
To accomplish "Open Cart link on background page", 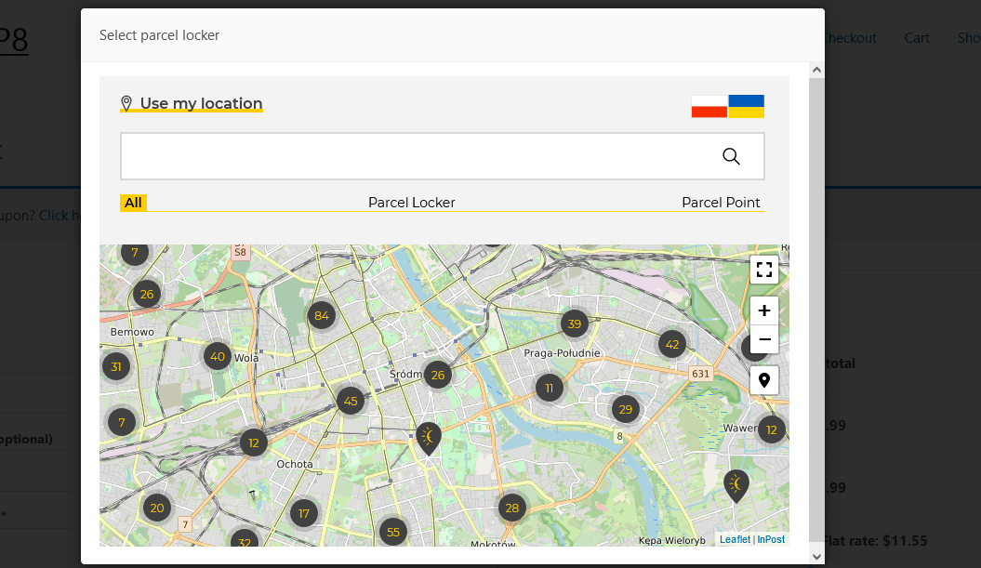I will pos(917,38).
